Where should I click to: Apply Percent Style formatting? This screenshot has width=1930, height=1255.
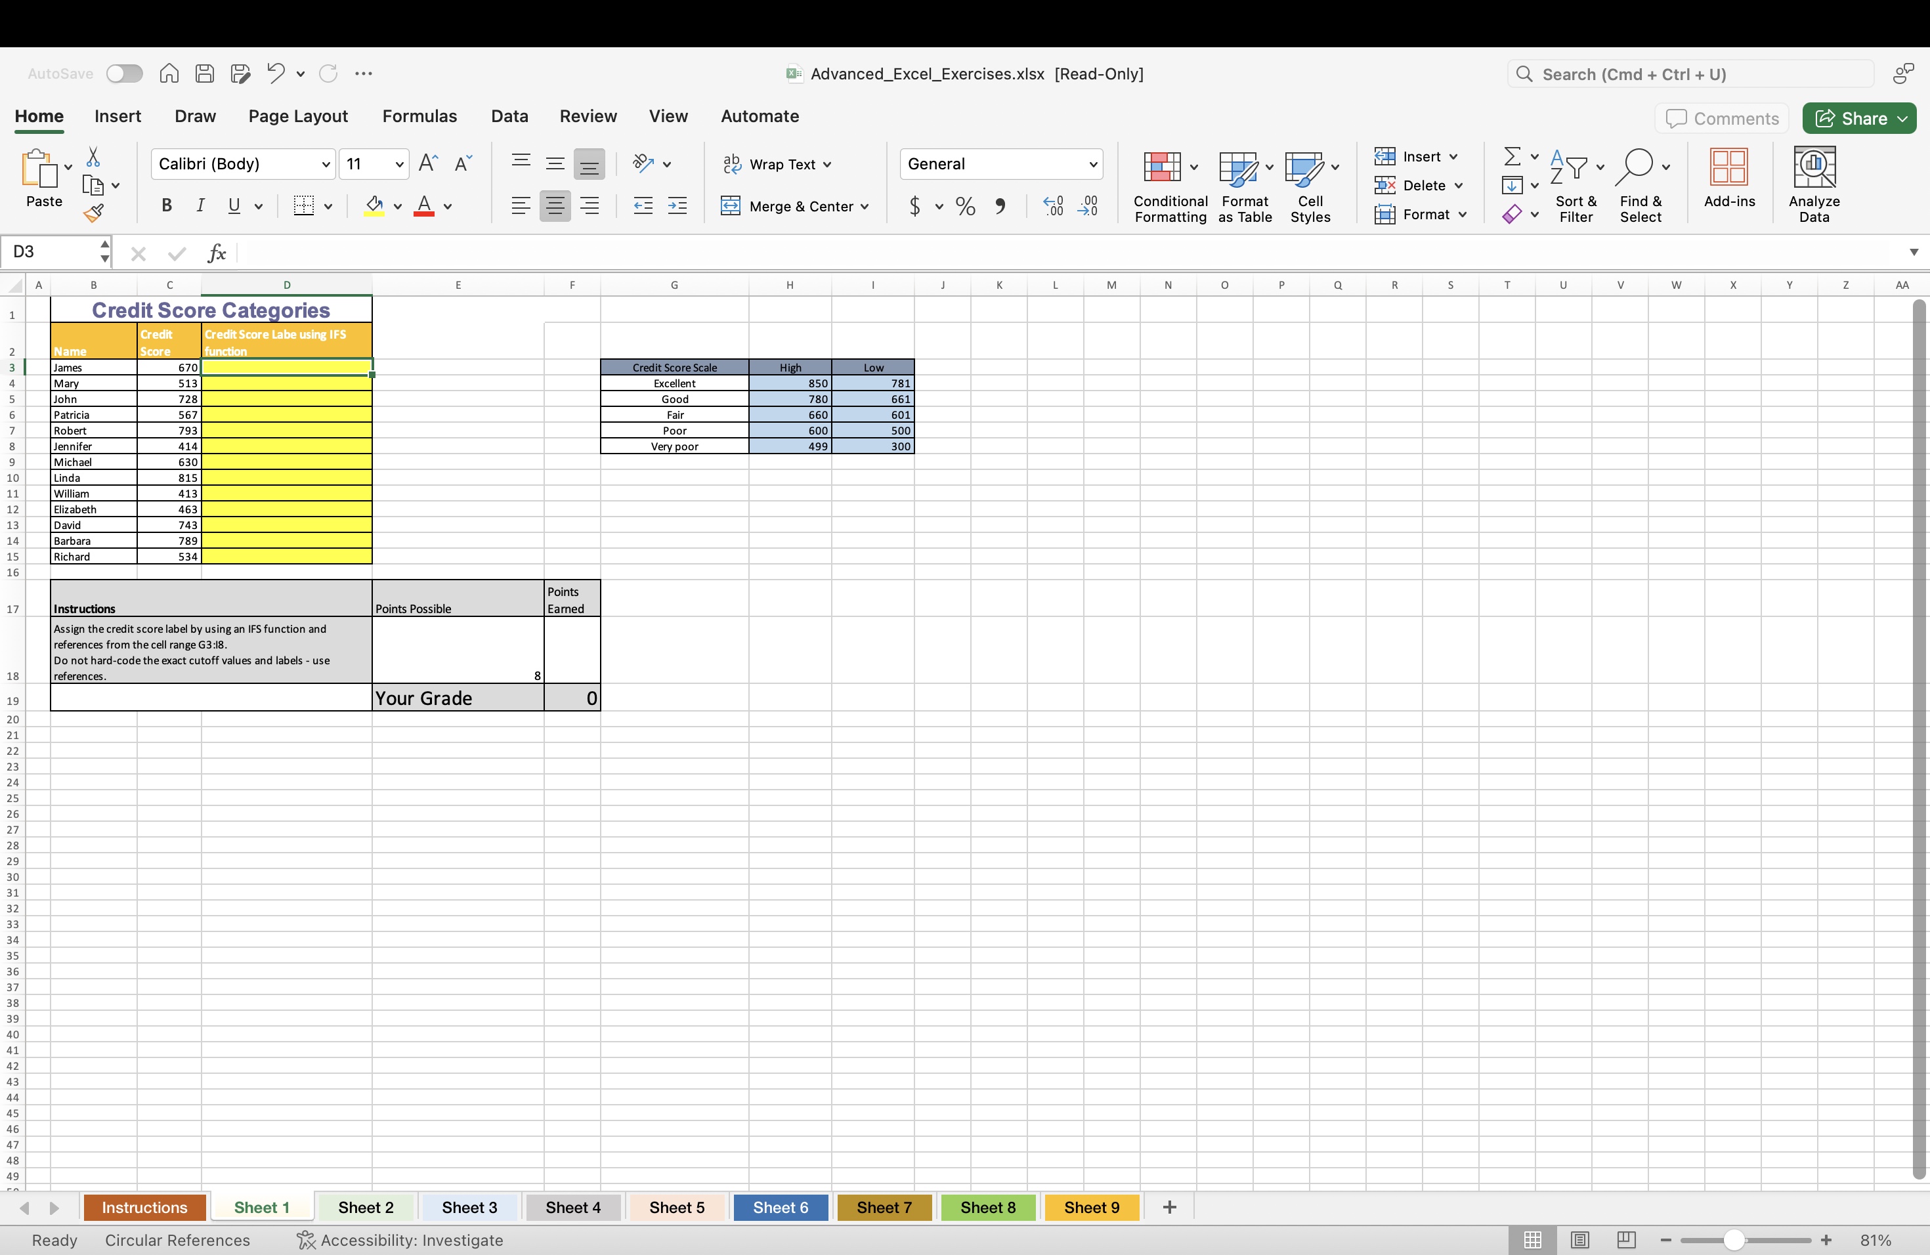coord(964,206)
